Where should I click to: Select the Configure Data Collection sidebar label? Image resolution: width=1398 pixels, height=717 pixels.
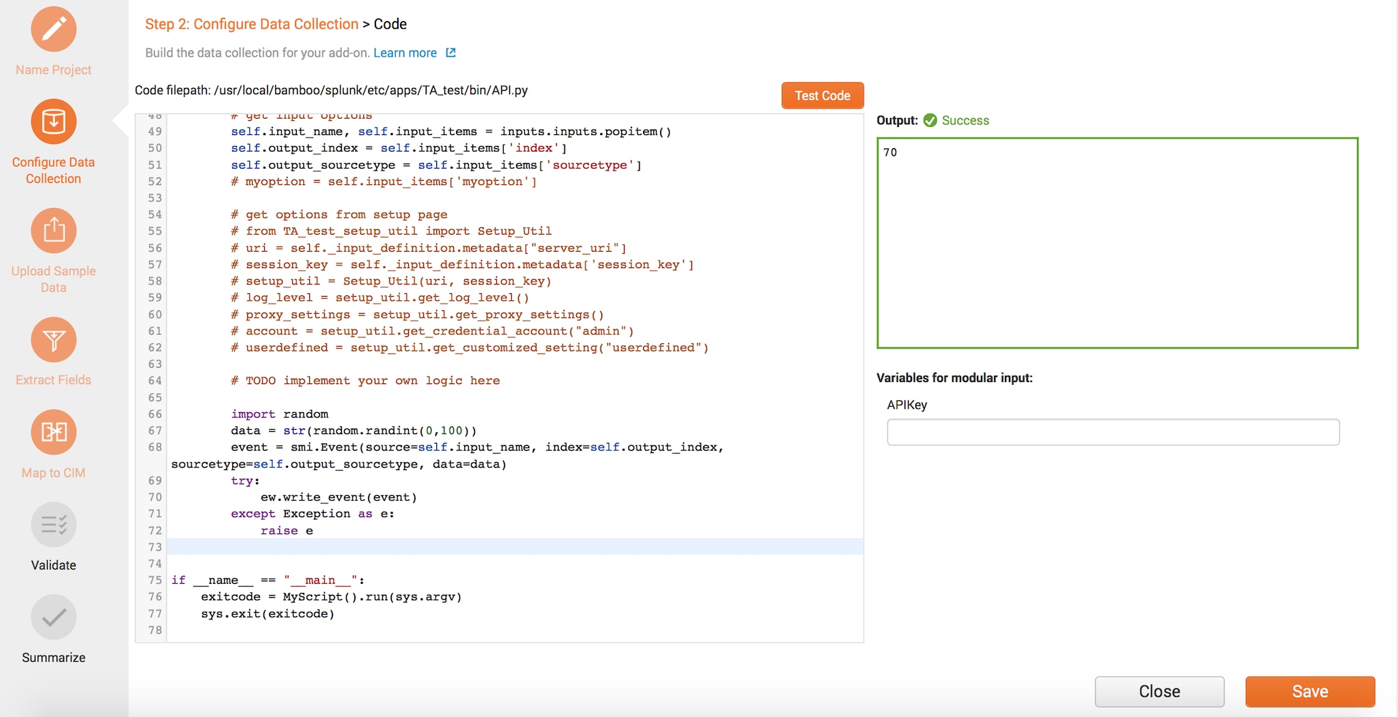pyautogui.click(x=53, y=171)
